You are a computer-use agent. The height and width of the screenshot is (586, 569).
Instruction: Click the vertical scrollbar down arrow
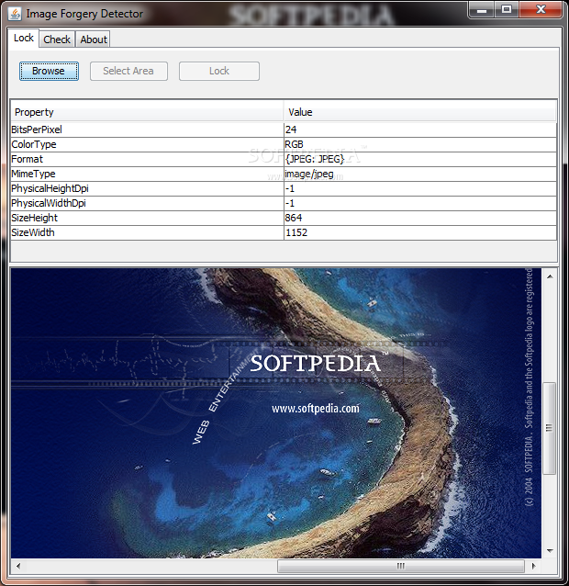(x=550, y=551)
